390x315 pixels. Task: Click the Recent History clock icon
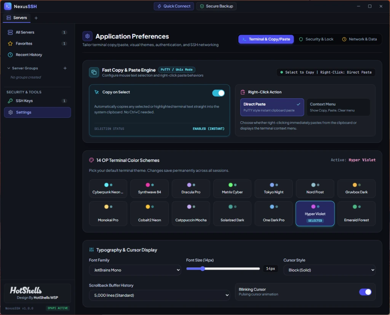pos(10,55)
